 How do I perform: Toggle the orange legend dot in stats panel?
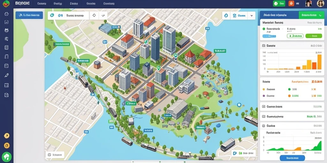289,96
